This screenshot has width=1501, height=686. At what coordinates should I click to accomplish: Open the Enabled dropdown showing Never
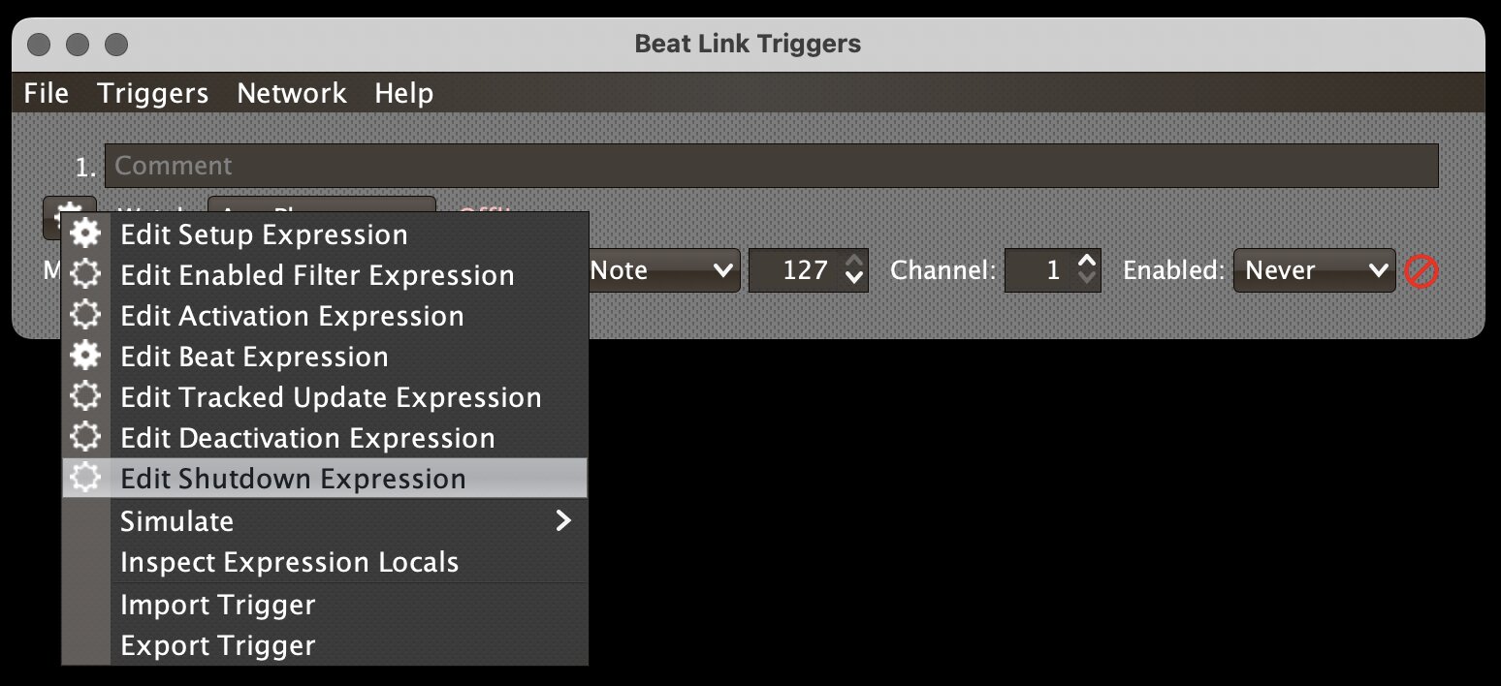(1314, 270)
